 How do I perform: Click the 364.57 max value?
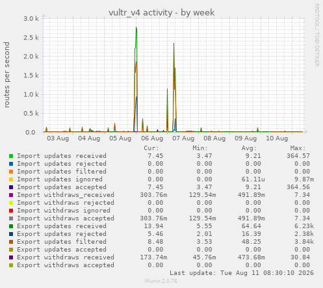coord(298,156)
